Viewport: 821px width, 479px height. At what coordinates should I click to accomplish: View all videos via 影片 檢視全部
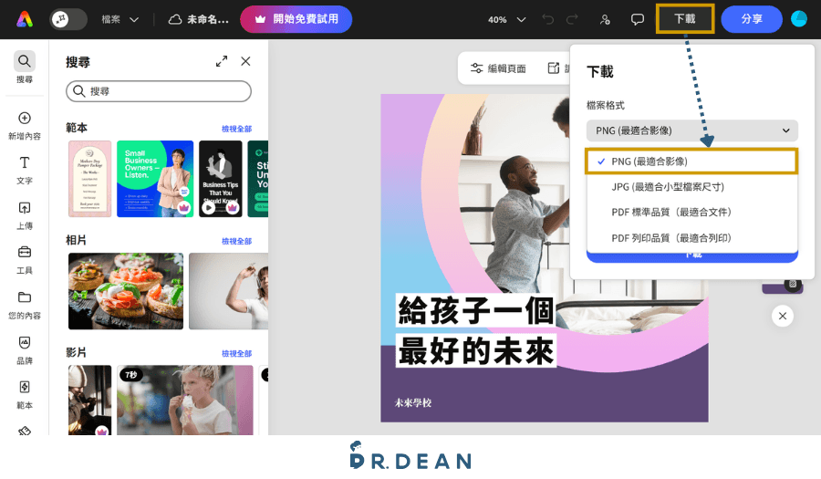coord(236,354)
